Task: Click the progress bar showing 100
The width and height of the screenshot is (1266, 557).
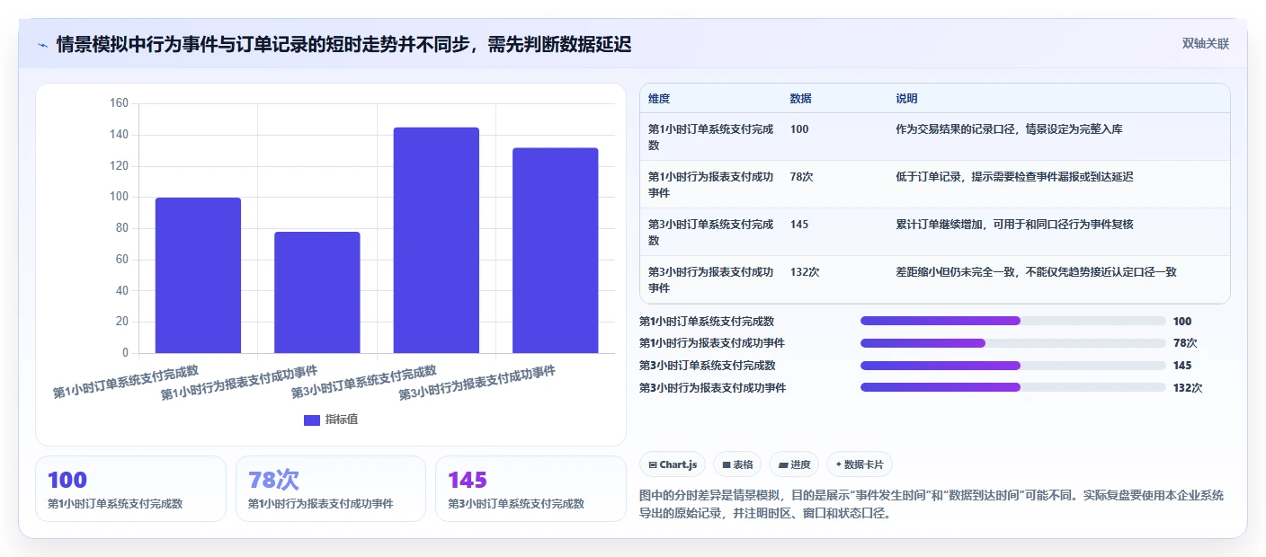Action: [1013, 321]
